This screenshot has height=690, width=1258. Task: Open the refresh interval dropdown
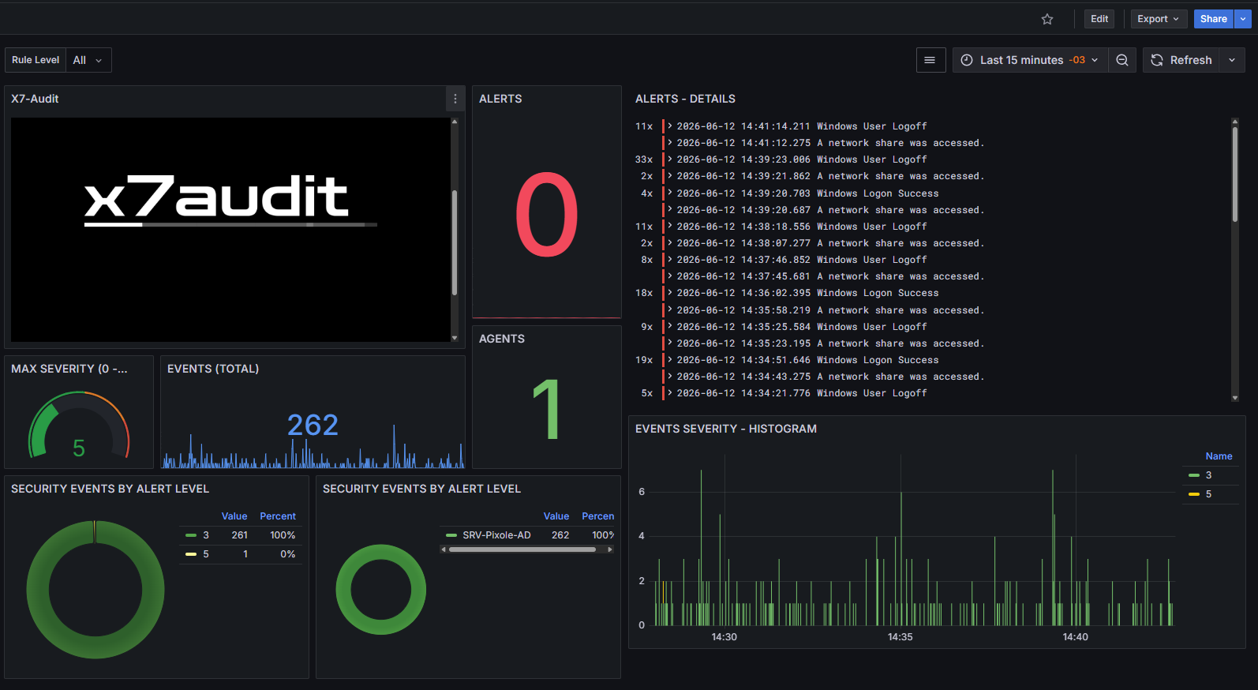(x=1232, y=60)
